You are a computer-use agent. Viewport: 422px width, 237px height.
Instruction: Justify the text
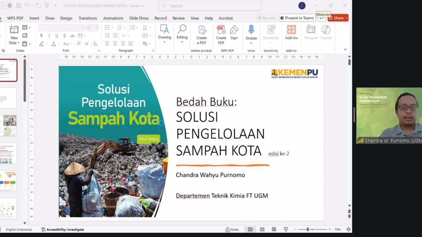tap(130, 44)
